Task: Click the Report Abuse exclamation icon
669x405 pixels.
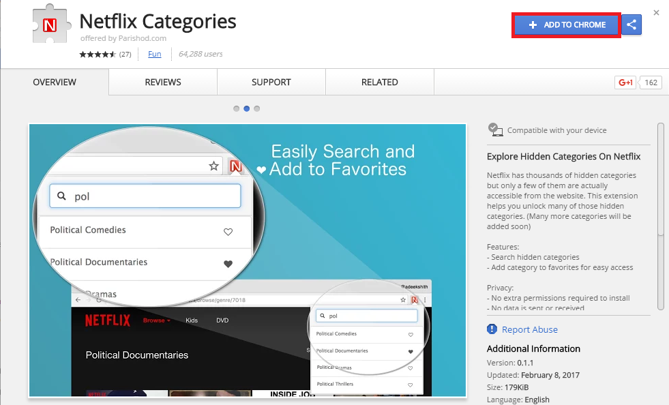Action: click(492, 329)
